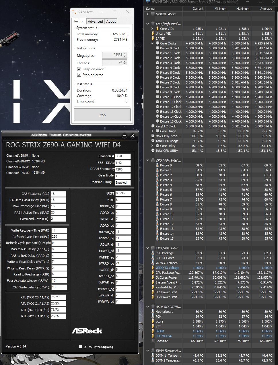Click the P-core 0 Clock icon
This screenshot has width=278, height=365.
point(157,48)
